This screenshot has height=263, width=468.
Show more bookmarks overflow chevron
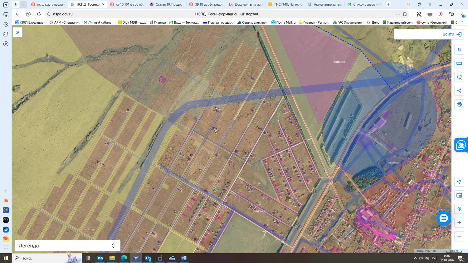tap(462, 22)
